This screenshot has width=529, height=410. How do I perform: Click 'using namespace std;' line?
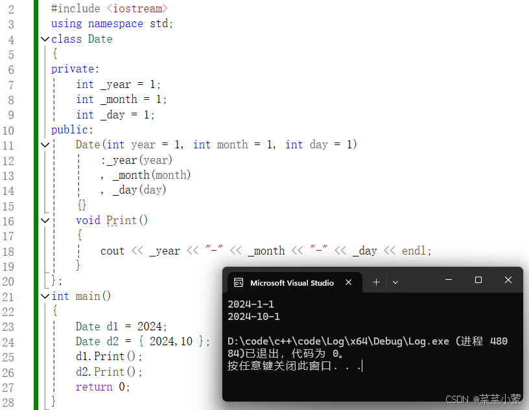[112, 23]
